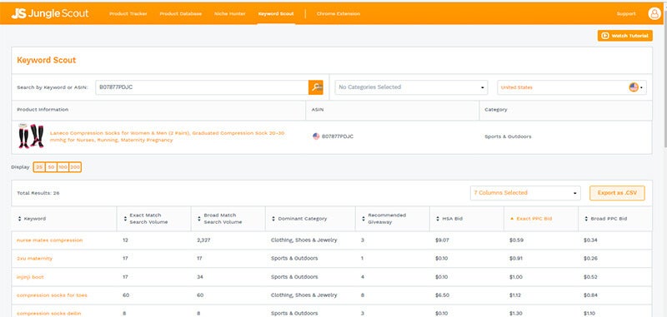This screenshot has width=667, height=317.
Task: Click the compression socks product thumbnail
Action: (31, 136)
